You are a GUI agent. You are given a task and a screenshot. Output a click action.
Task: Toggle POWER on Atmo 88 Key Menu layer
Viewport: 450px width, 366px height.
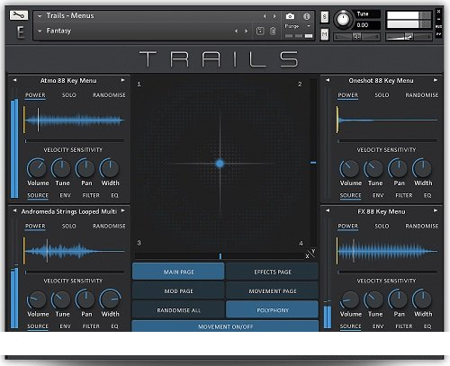click(x=35, y=95)
